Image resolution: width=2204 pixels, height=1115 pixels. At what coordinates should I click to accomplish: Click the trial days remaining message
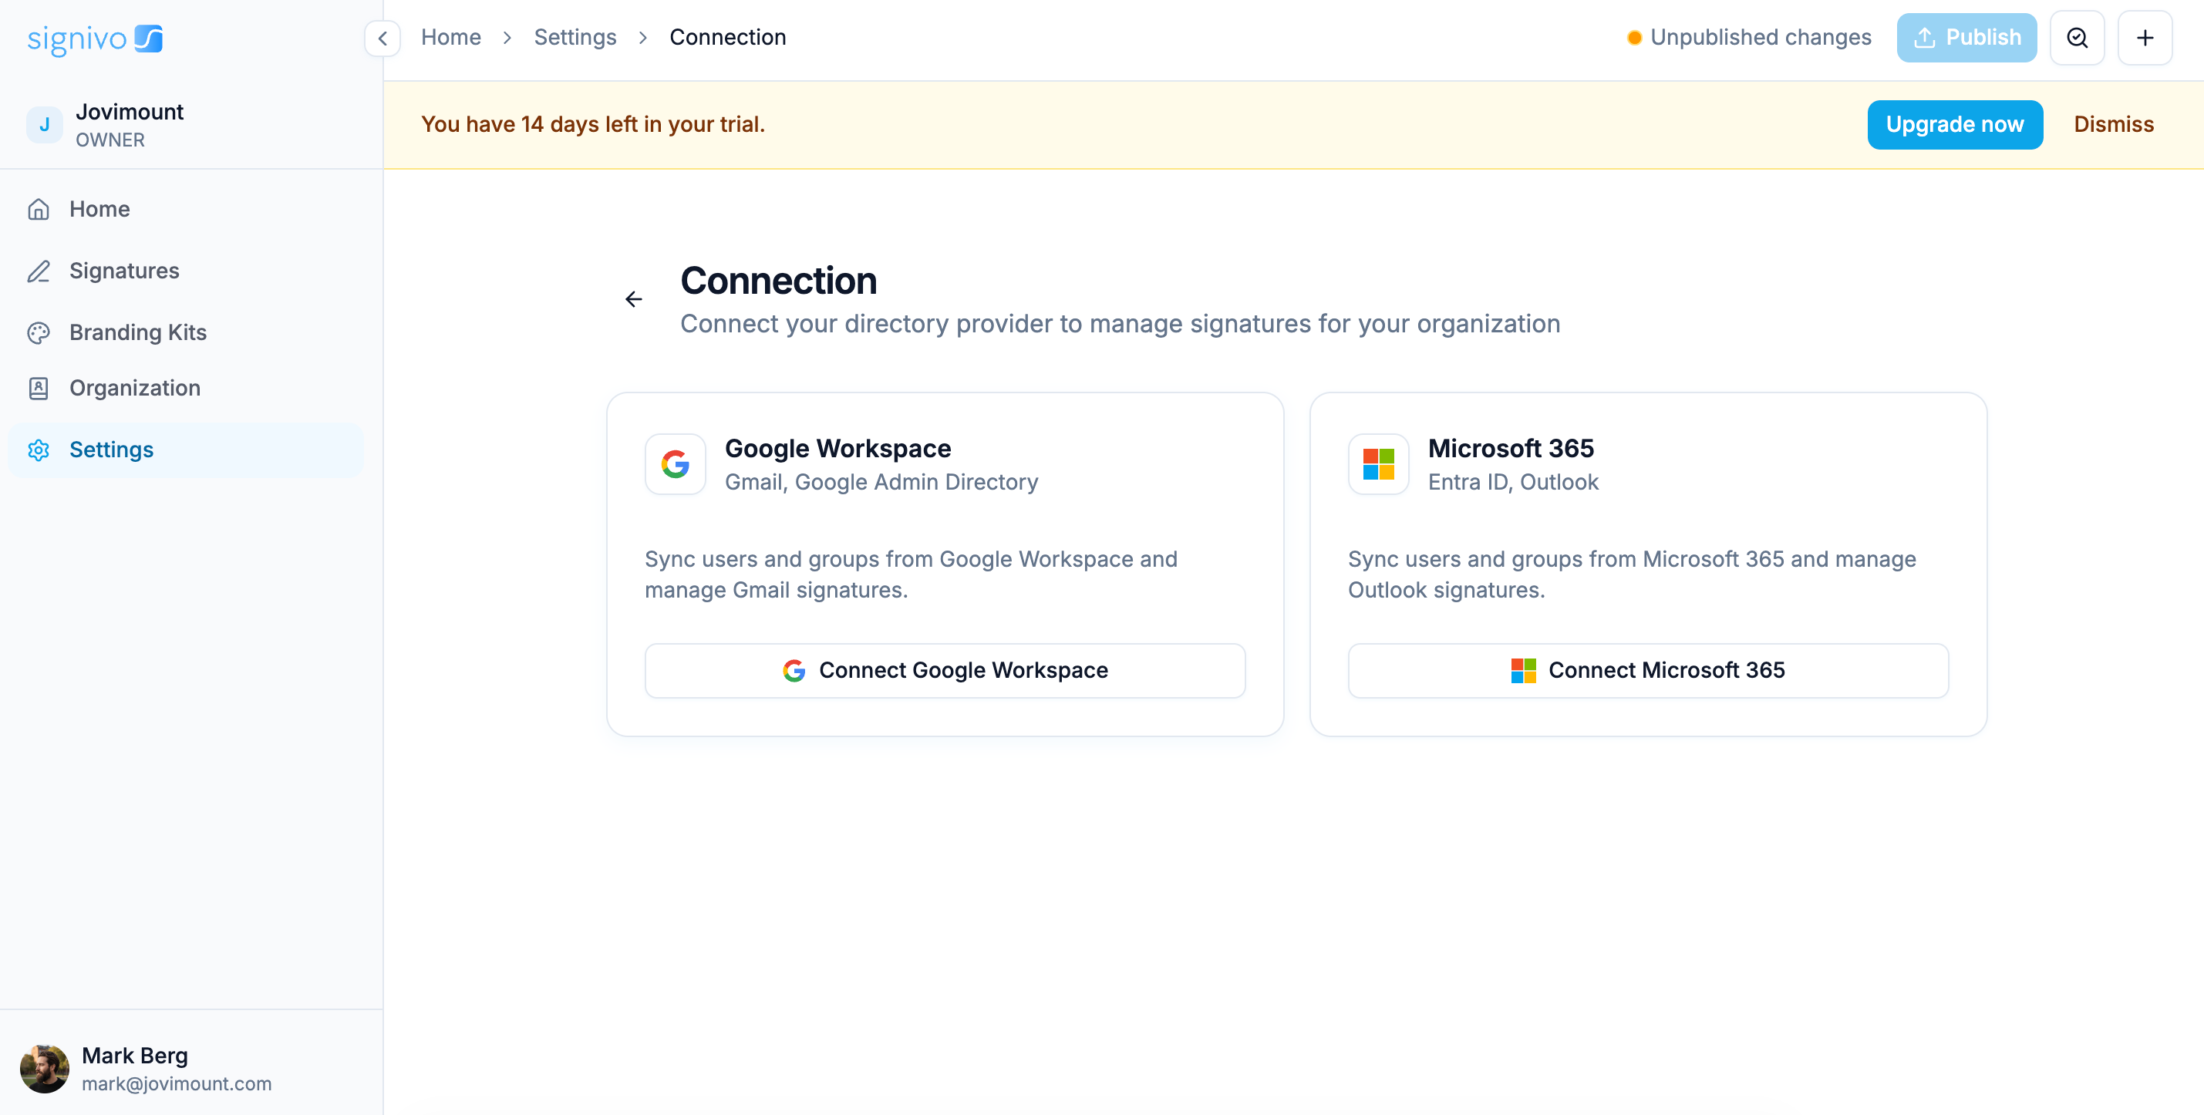pyautogui.click(x=593, y=125)
